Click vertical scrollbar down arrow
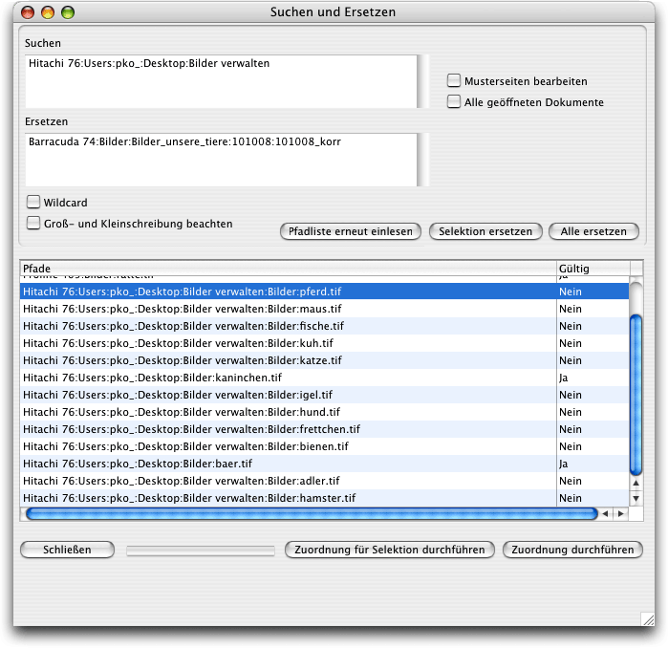The height and width of the screenshot is (648, 668). pyautogui.click(x=636, y=498)
